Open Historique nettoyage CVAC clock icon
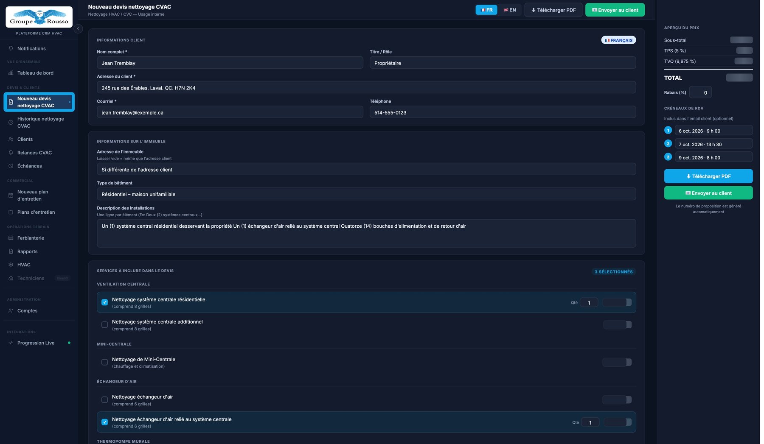764x444 pixels. (x=11, y=122)
